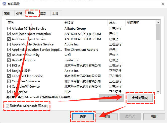Sort by 制造商 column header

point(85,23)
